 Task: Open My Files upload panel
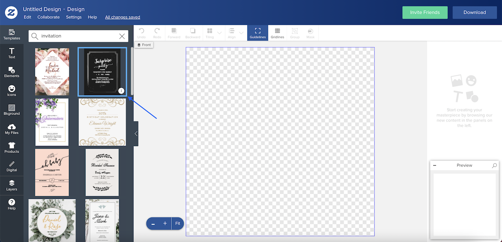point(12,129)
